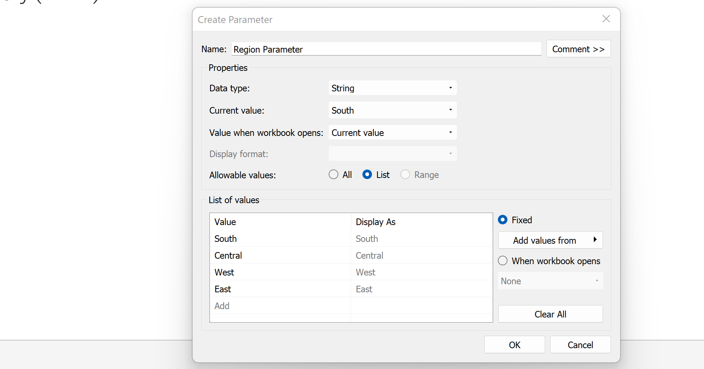Open the Value when workbook opens dropdown
The image size is (704, 369).
tap(392, 133)
